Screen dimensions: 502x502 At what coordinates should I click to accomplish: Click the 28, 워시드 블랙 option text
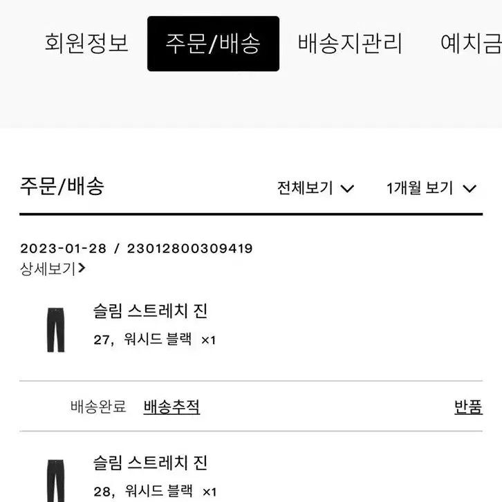[x=143, y=491]
